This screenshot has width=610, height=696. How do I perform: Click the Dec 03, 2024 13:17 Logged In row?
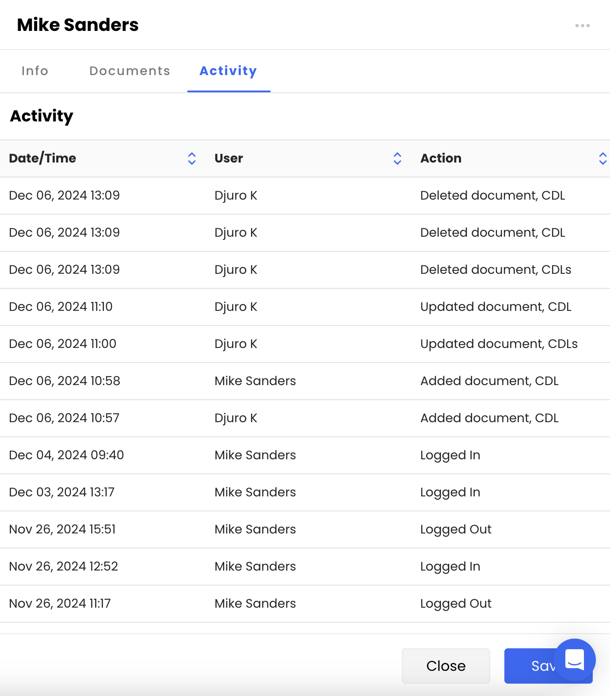(x=62, y=492)
